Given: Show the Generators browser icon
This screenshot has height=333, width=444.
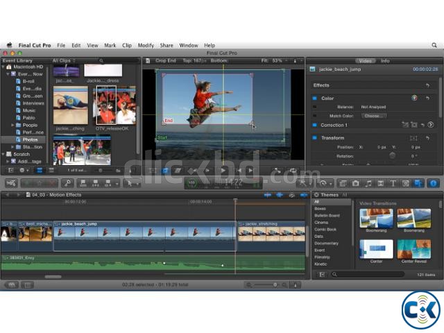Looking at the screenshot, I should (405, 183).
